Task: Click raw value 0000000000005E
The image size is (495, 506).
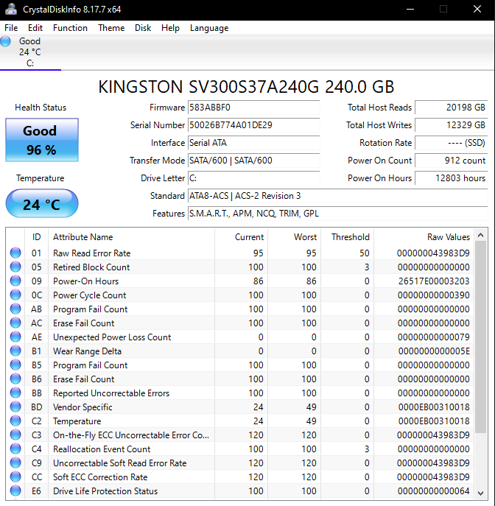Action: (434, 351)
